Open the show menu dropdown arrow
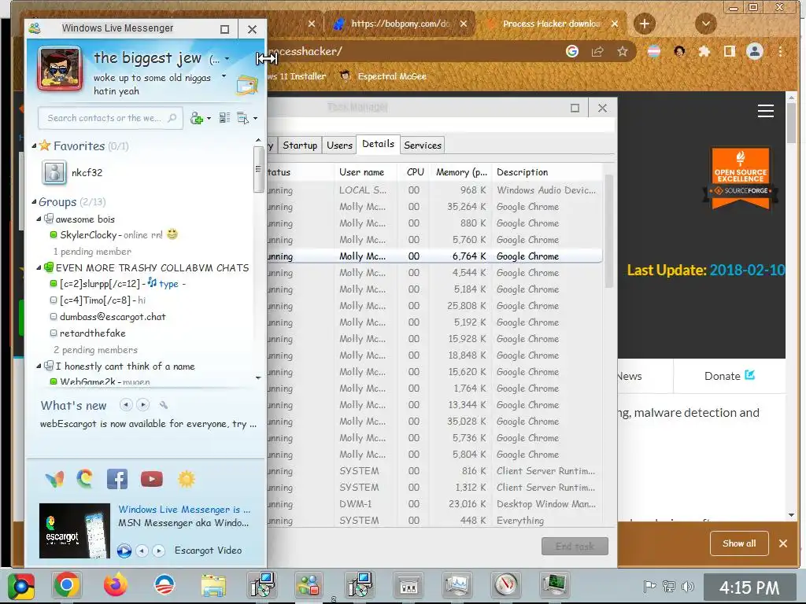Screen dimensions: 806x604 pyautogui.click(x=255, y=119)
